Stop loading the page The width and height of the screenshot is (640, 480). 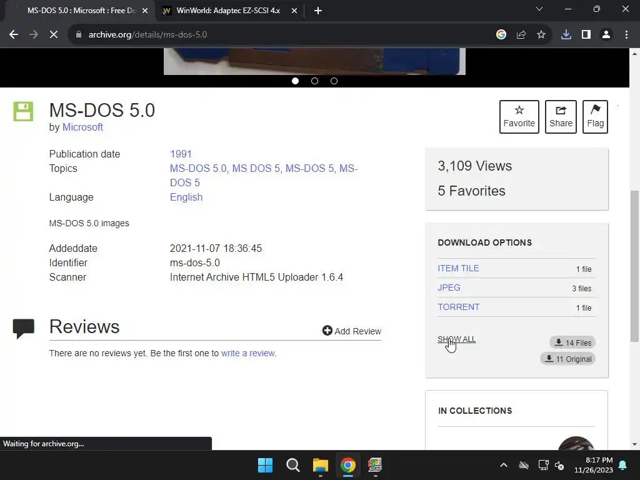coord(54,35)
